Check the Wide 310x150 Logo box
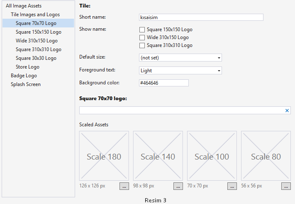The height and width of the screenshot is (204, 295). coord(142,37)
